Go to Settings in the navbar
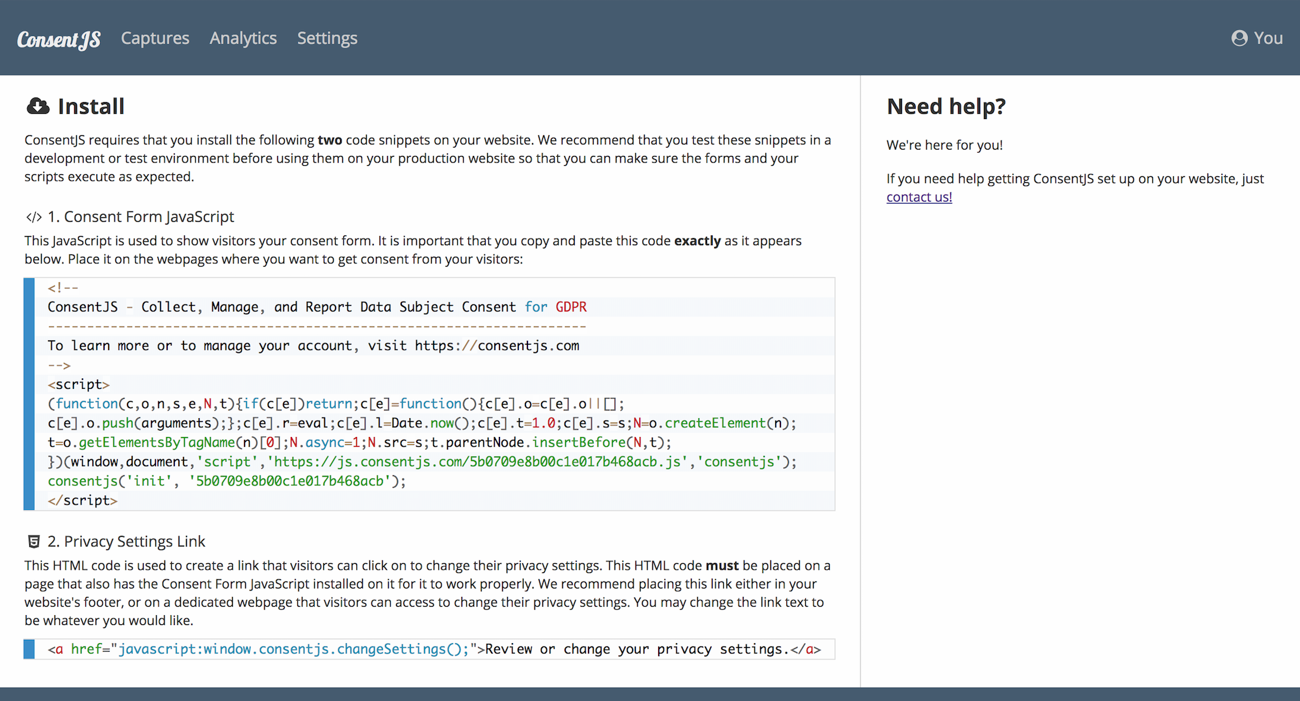Screen dimensions: 1300x701 (x=327, y=38)
